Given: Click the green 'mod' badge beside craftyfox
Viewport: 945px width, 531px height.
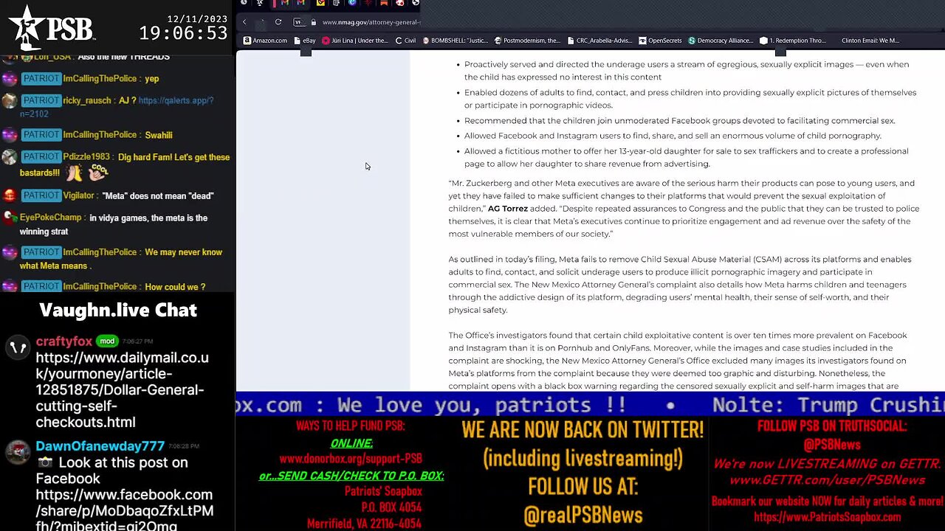Looking at the screenshot, I should point(108,341).
